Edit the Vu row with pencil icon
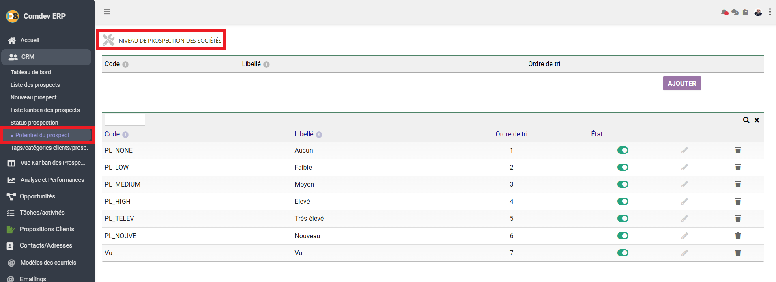776x282 pixels. pos(685,253)
